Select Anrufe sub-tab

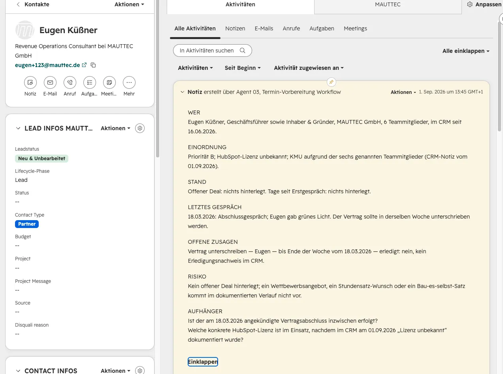click(x=291, y=28)
